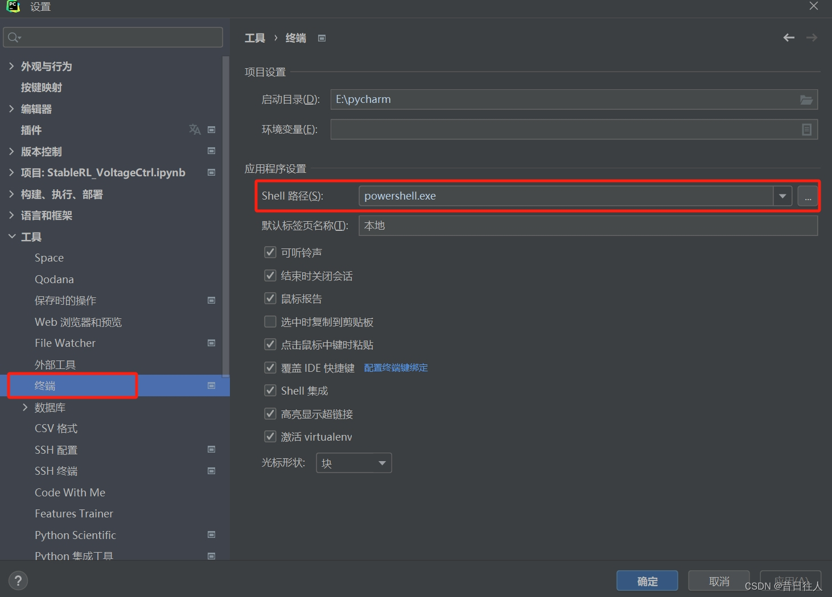Screen dimensions: 832x597
Task: Expand the 数据库 tree node
Action: click(25, 407)
